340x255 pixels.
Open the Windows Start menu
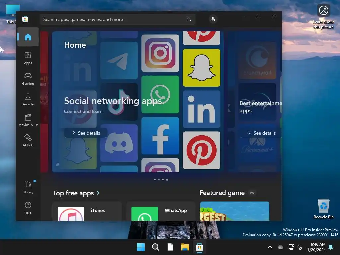(141, 247)
